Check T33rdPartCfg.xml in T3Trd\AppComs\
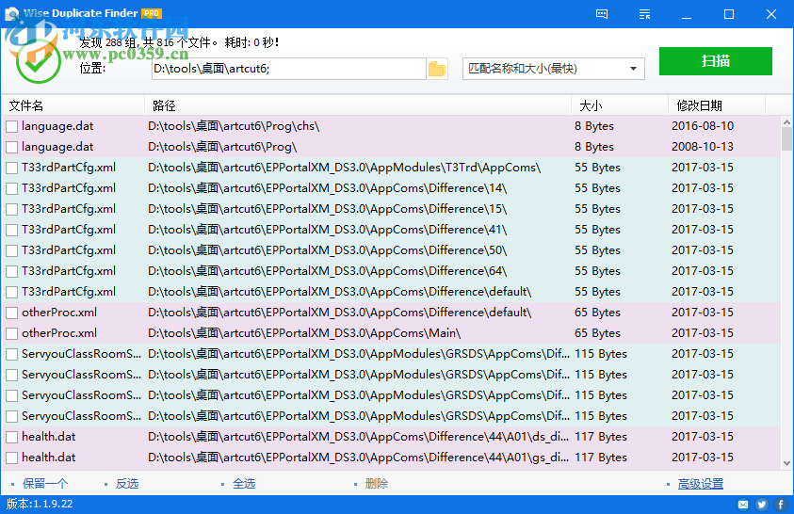 pos(11,168)
